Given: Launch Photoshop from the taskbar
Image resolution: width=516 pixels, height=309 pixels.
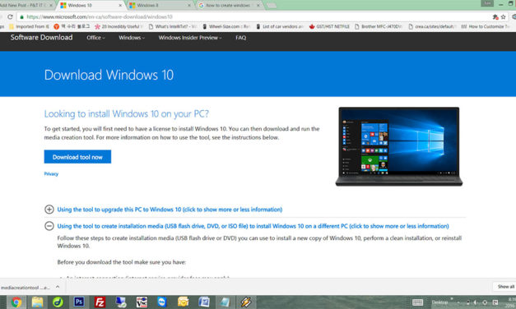Looking at the screenshot, I should click(79, 302).
